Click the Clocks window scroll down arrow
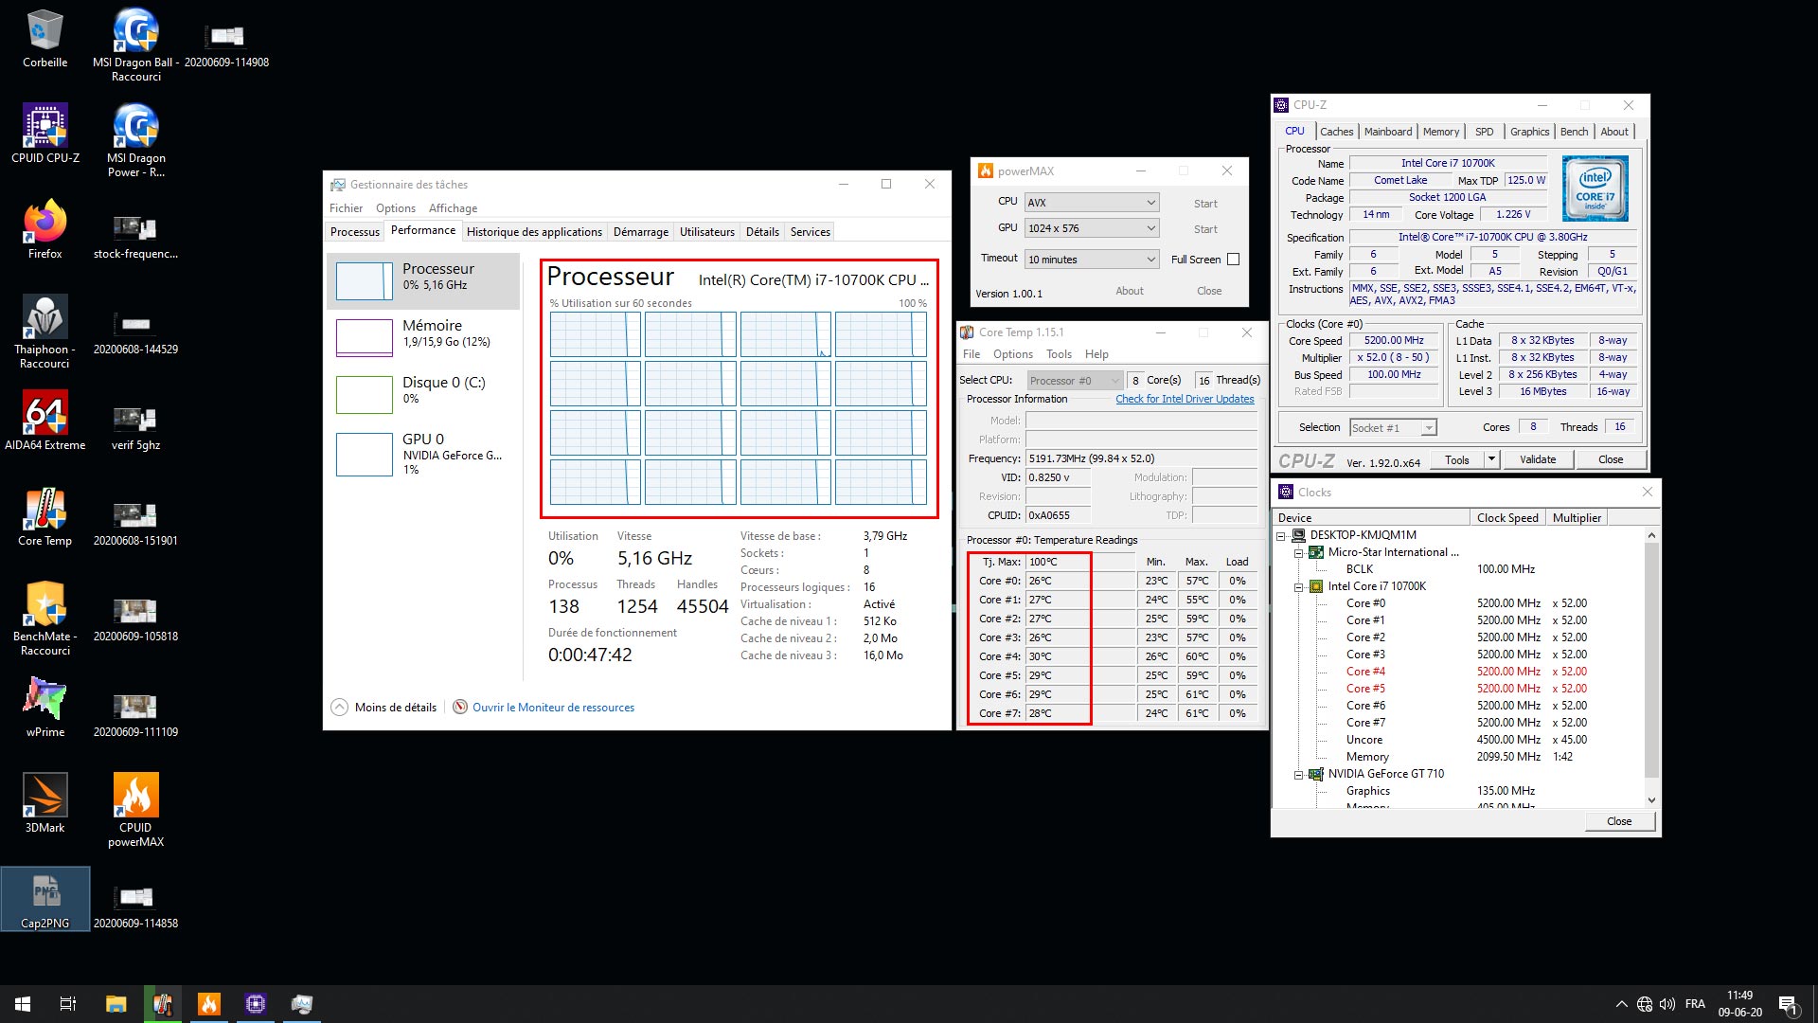This screenshot has width=1818, height=1023. (1651, 799)
